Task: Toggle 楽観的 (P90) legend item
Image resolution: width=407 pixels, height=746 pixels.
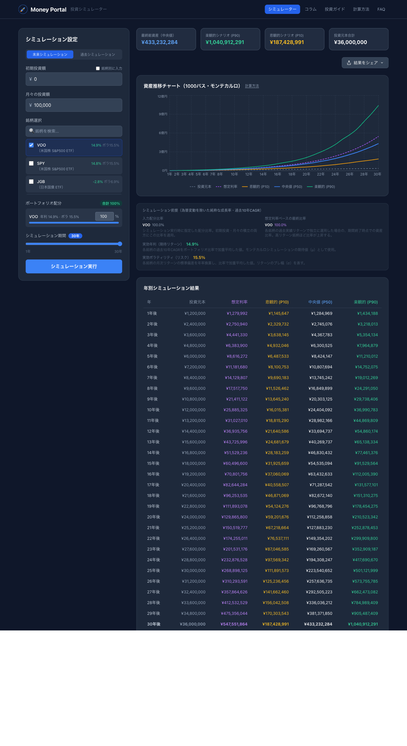Action: (x=321, y=187)
